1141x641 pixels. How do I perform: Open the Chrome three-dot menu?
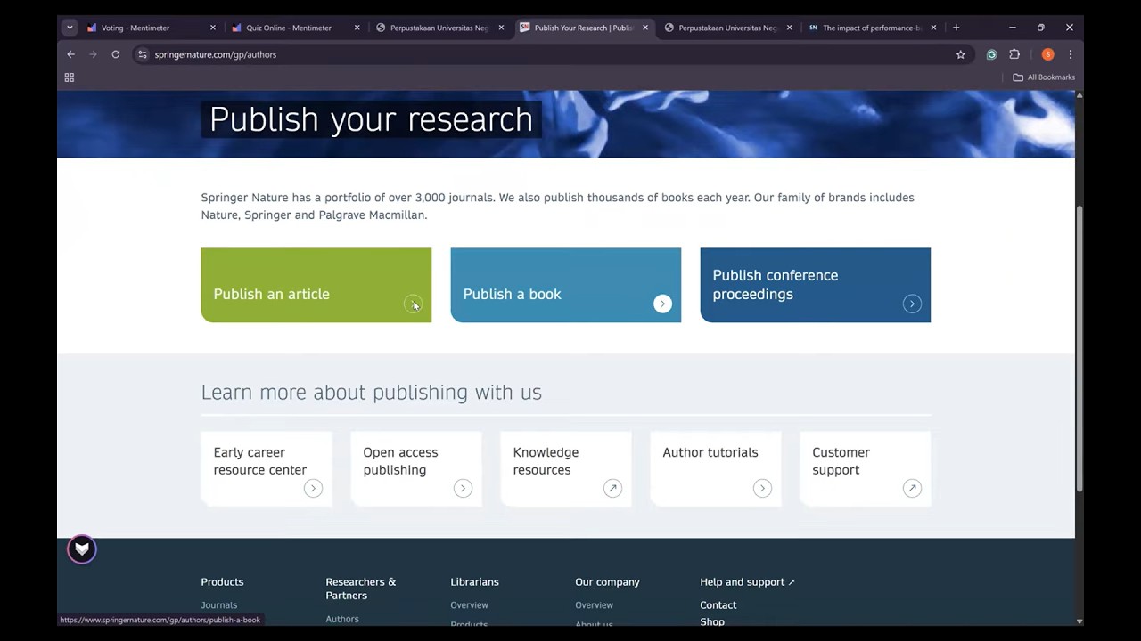(1070, 54)
